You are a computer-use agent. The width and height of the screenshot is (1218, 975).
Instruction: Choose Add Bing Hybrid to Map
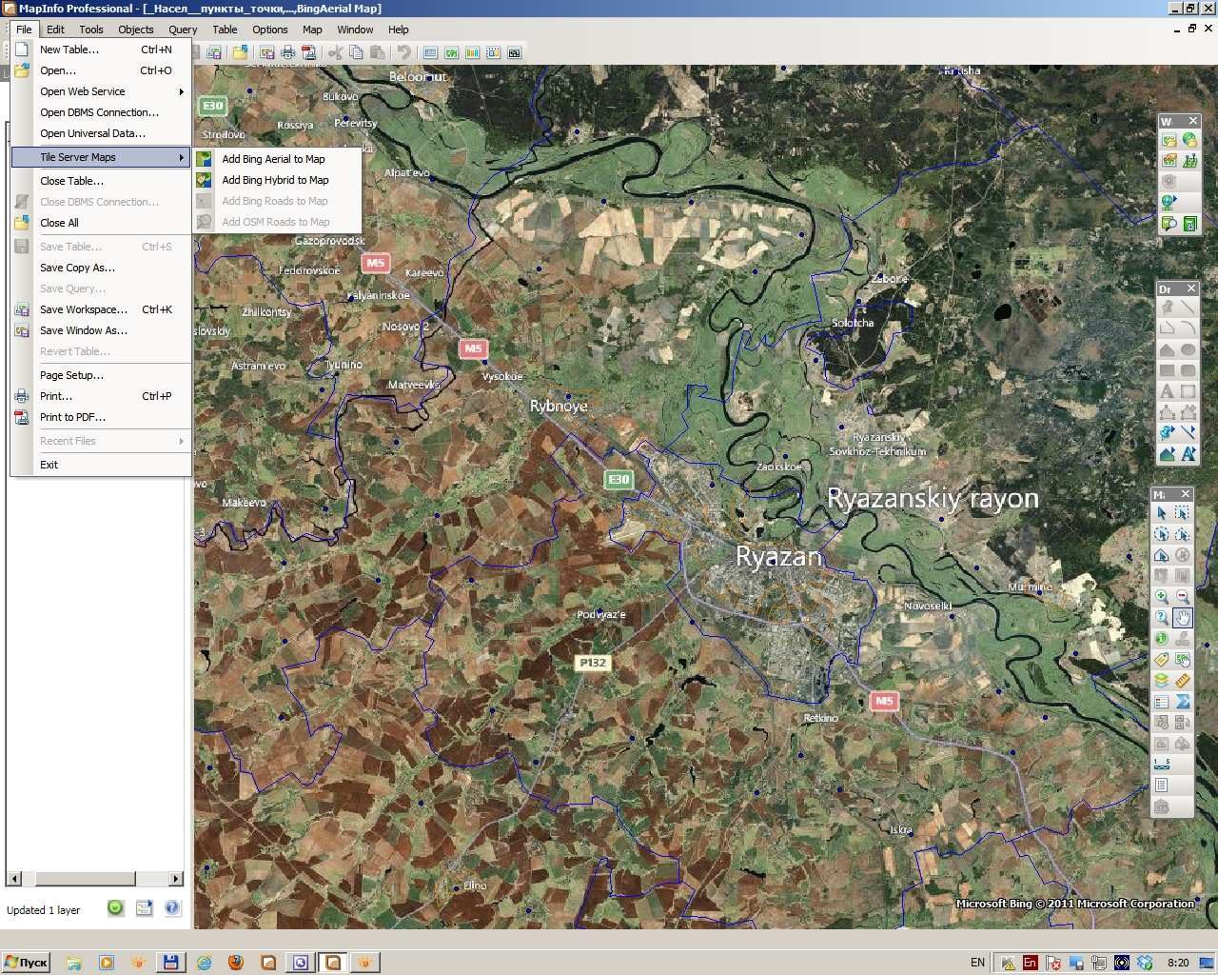point(276,180)
